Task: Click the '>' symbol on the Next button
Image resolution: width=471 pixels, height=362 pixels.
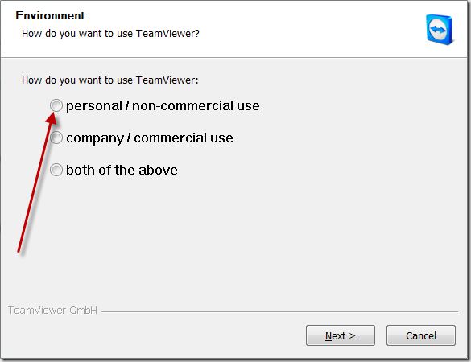Action: (352, 335)
